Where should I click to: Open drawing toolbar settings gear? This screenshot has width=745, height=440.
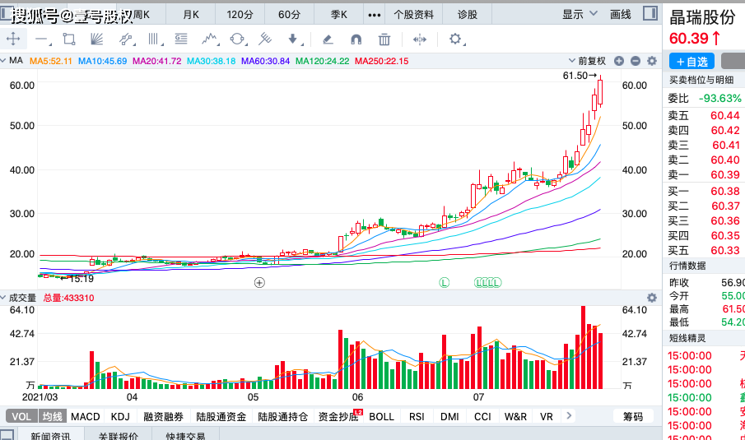[x=455, y=39]
